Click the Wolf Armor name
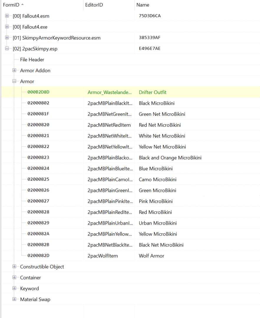Image resolution: width=260 pixels, height=318 pixels. point(152,256)
